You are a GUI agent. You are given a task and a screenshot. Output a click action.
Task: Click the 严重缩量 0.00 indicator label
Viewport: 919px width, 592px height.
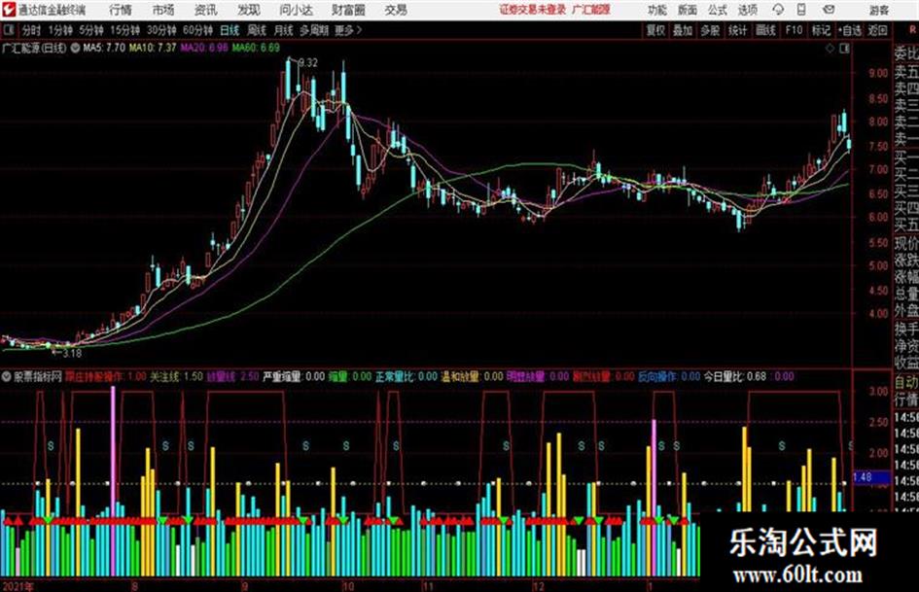click(294, 376)
